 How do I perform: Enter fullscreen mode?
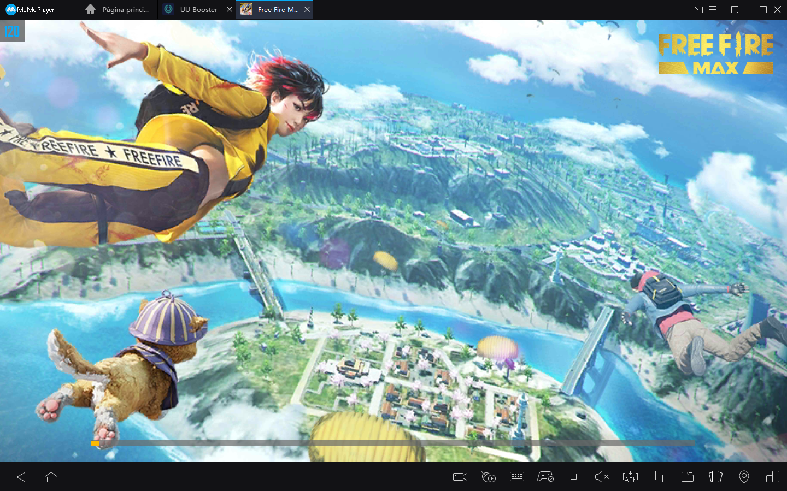pos(573,477)
